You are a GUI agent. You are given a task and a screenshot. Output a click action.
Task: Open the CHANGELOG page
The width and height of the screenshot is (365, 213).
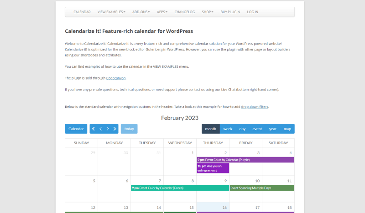(185, 12)
